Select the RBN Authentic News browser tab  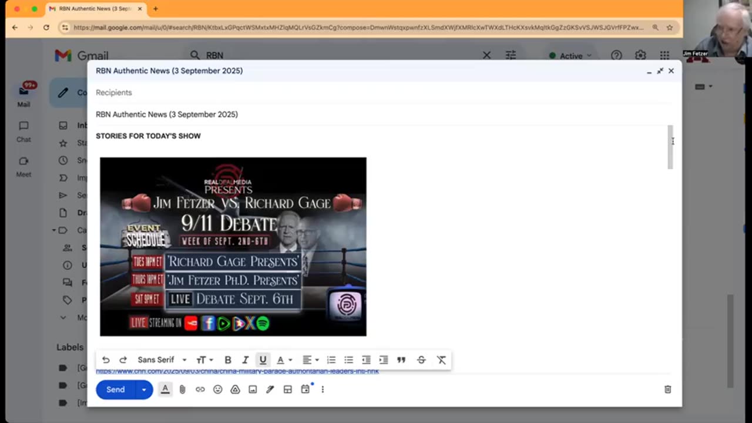(94, 9)
